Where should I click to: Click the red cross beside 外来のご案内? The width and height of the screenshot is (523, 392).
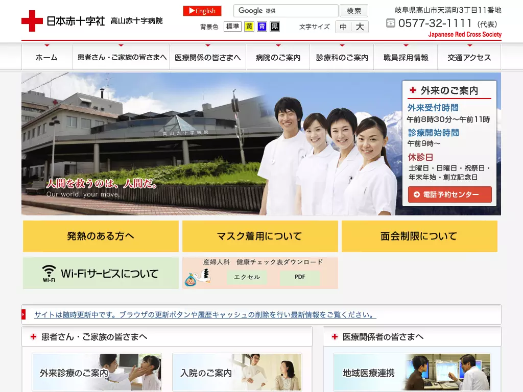pyautogui.click(x=413, y=90)
